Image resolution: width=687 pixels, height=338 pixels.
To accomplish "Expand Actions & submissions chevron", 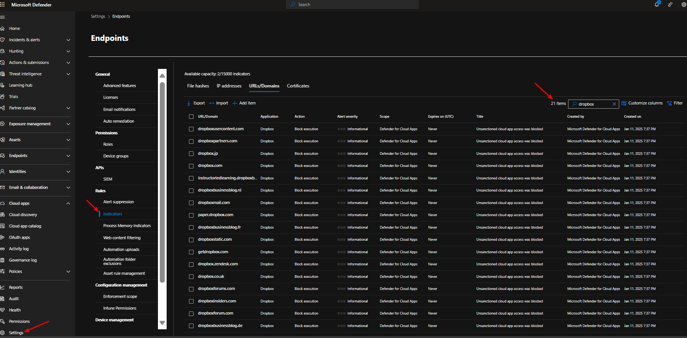I will [x=68, y=62].
